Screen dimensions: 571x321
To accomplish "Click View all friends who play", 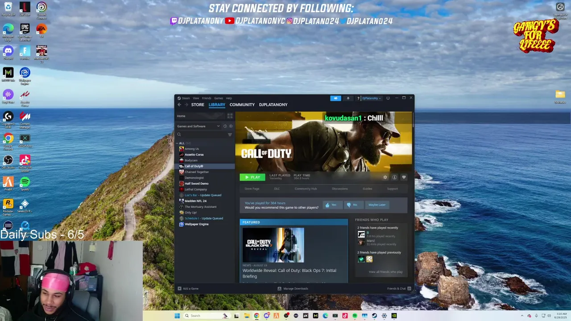I will click(x=385, y=272).
